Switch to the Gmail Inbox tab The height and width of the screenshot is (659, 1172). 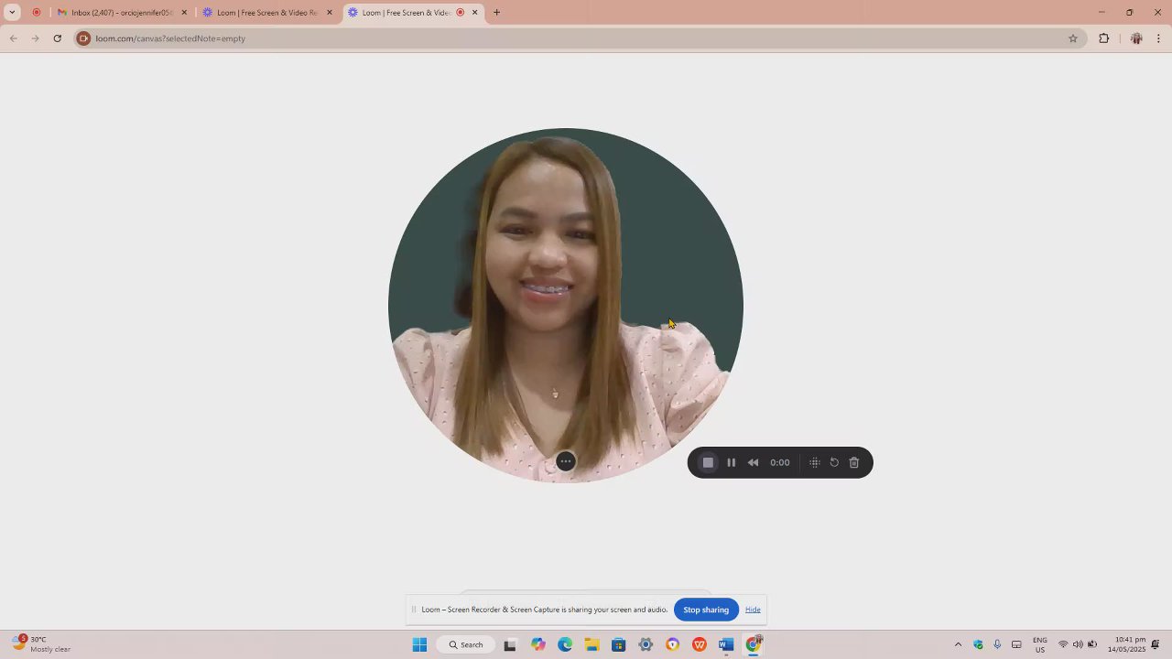tap(122, 13)
